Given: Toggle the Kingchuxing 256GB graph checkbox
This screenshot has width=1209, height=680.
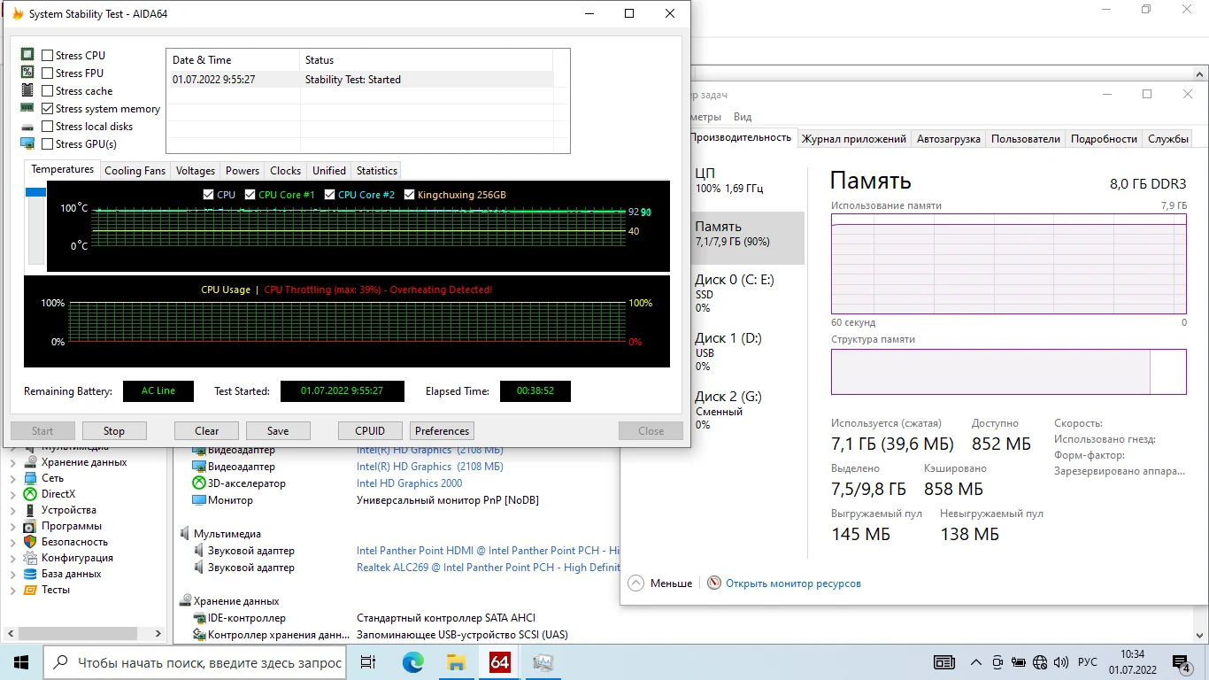Looking at the screenshot, I should (410, 195).
